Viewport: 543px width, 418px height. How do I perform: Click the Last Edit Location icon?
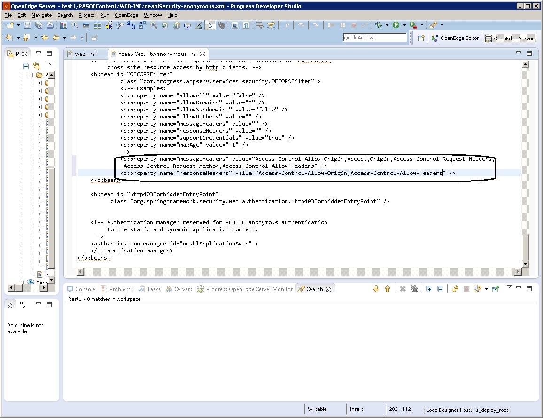pyautogui.click(x=45, y=38)
